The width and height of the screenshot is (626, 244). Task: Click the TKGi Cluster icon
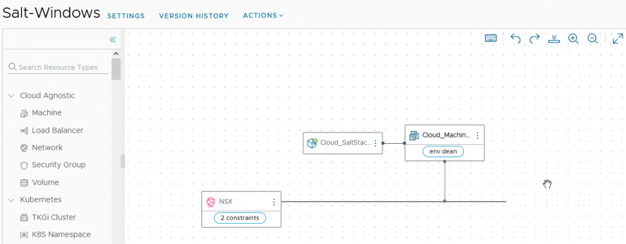point(24,218)
